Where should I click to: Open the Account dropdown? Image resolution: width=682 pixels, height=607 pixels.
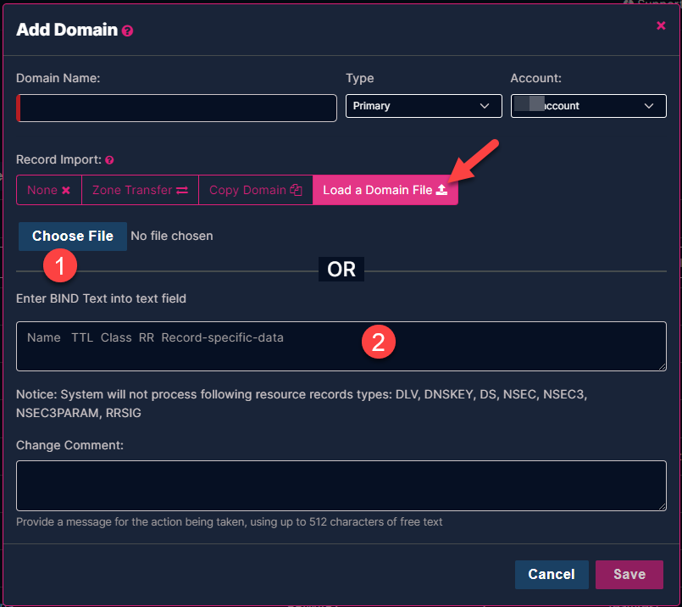point(588,106)
